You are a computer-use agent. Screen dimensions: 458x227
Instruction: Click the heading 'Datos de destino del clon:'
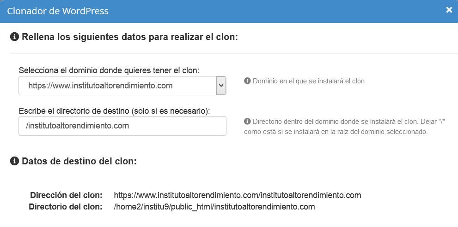point(79,161)
